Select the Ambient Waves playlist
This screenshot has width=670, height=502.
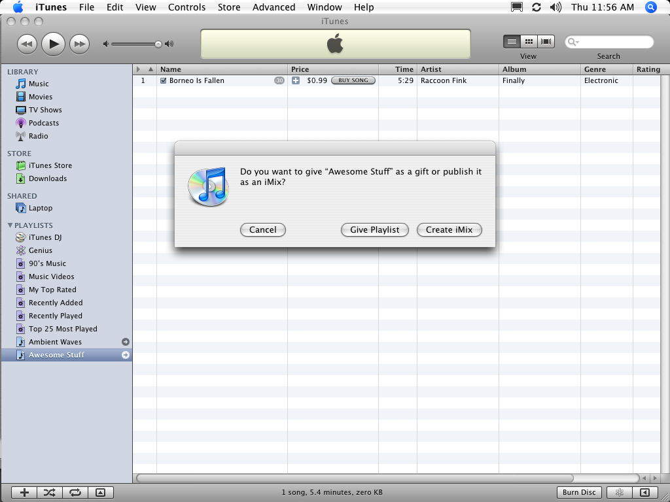pyautogui.click(x=55, y=342)
